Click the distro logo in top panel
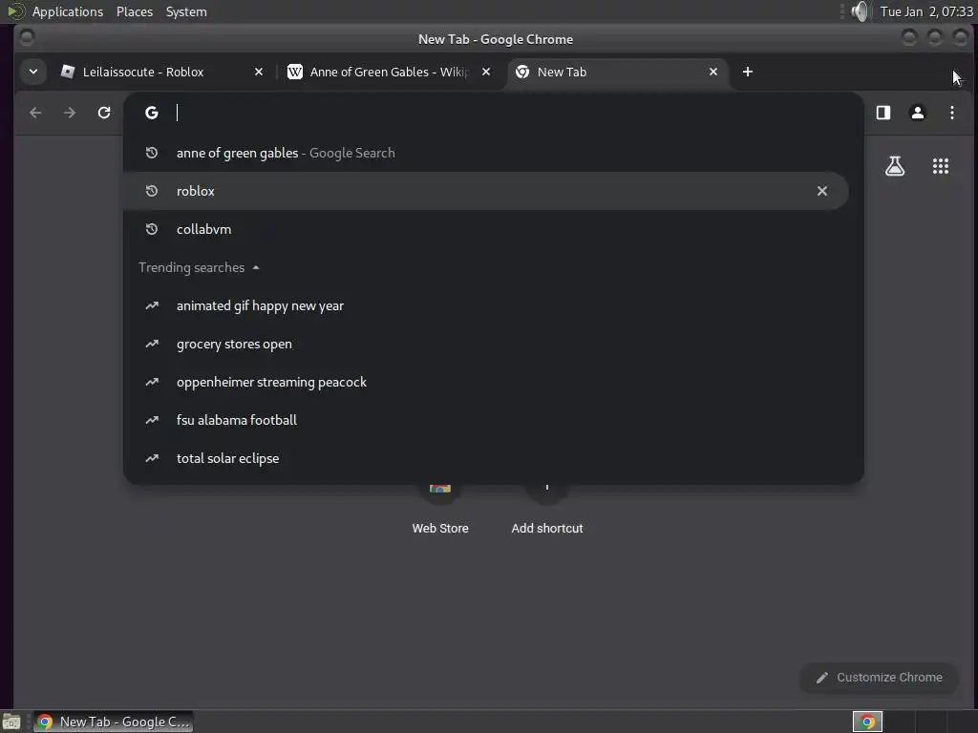This screenshot has width=978, height=733. 15,11
